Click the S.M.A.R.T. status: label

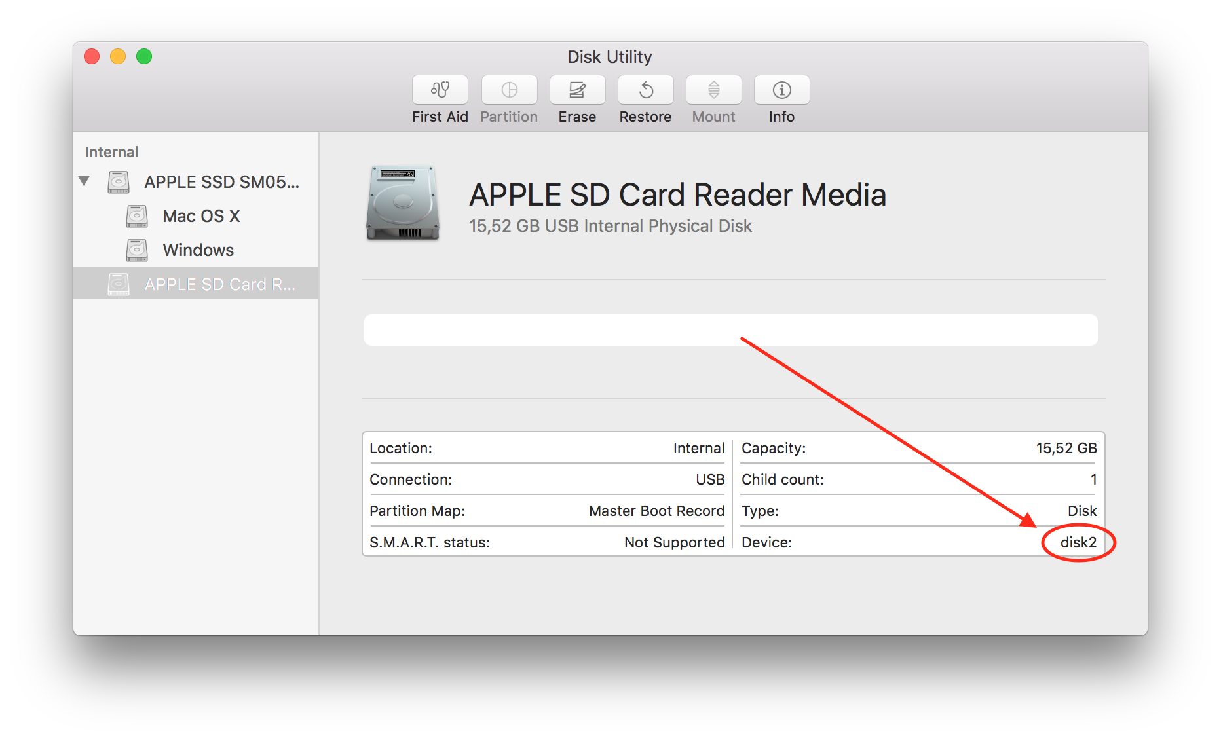tap(430, 542)
